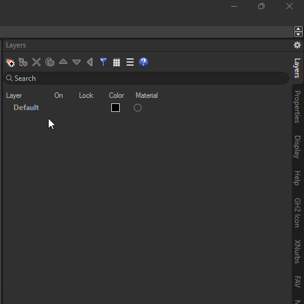Create a new layer with the toolbar icon

(x=10, y=62)
